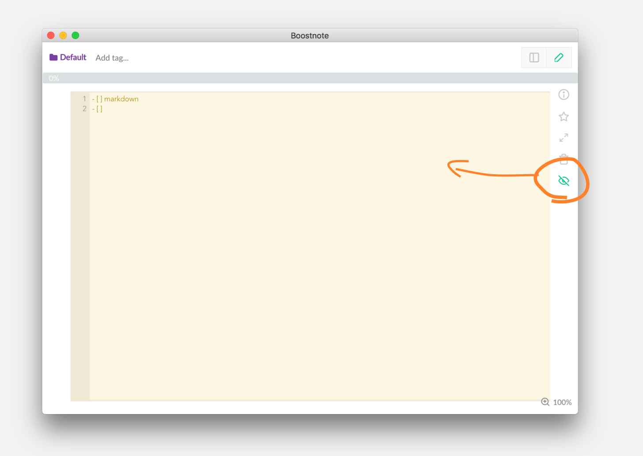Image resolution: width=643 pixels, height=456 pixels.
Task: Toggle the green crossed-out eye icon
Action: pos(564,181)
